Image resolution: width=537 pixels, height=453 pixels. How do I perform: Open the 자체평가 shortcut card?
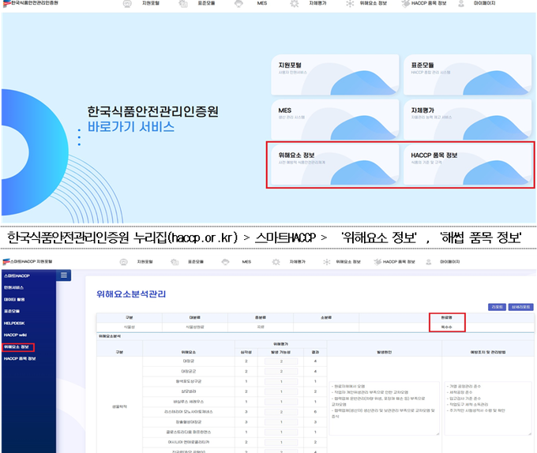[468, 119]
